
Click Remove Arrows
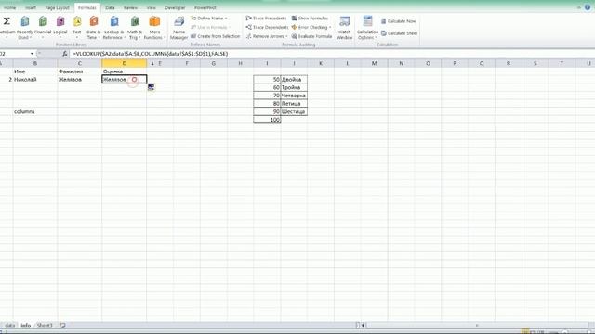click(x=265, y=36)
